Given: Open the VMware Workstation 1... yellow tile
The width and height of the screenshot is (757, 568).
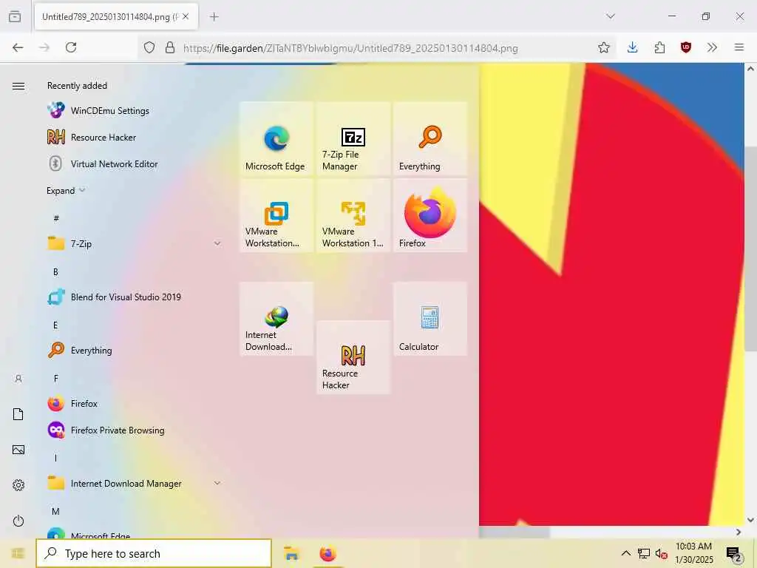Looking at the screenshot, I should click(353, 215).
